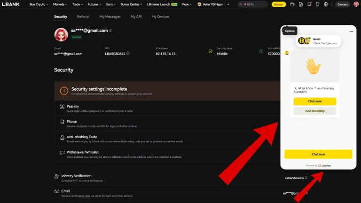Click the Gavin agent name
The image size is (361, 203).
316,39
